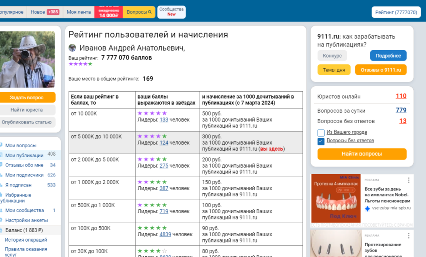Open the options menu on the MIA Clinic ad
426x257 pixels.
pyautogui.click(x=408, y=179)
